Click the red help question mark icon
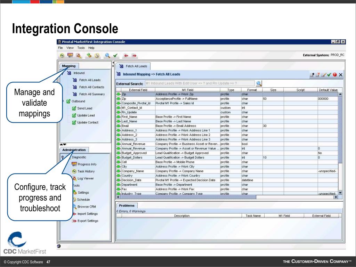356x267 pixels. pos(335,75)
